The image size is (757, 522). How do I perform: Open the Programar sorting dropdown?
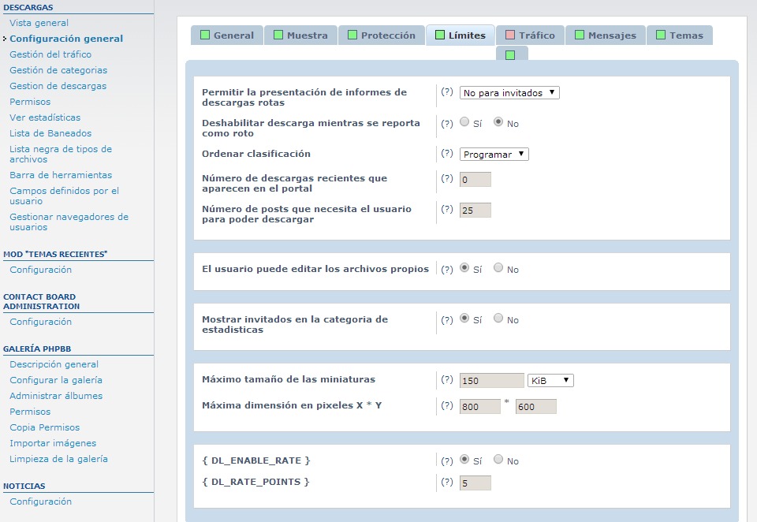pyautogui.click(x=492, y=154)
